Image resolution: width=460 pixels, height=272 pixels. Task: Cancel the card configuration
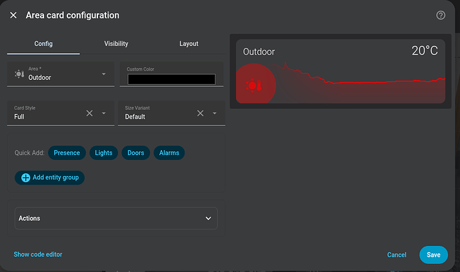397,255
